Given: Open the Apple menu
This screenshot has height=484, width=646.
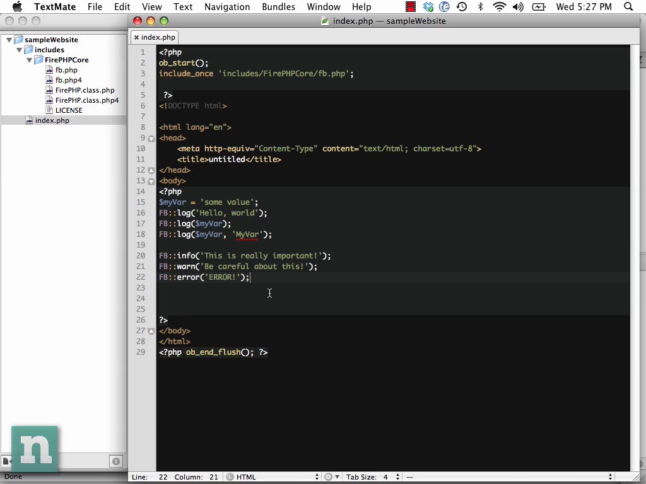Looking at the screenshot, I should pyautogui.click(x=17, y=6).
